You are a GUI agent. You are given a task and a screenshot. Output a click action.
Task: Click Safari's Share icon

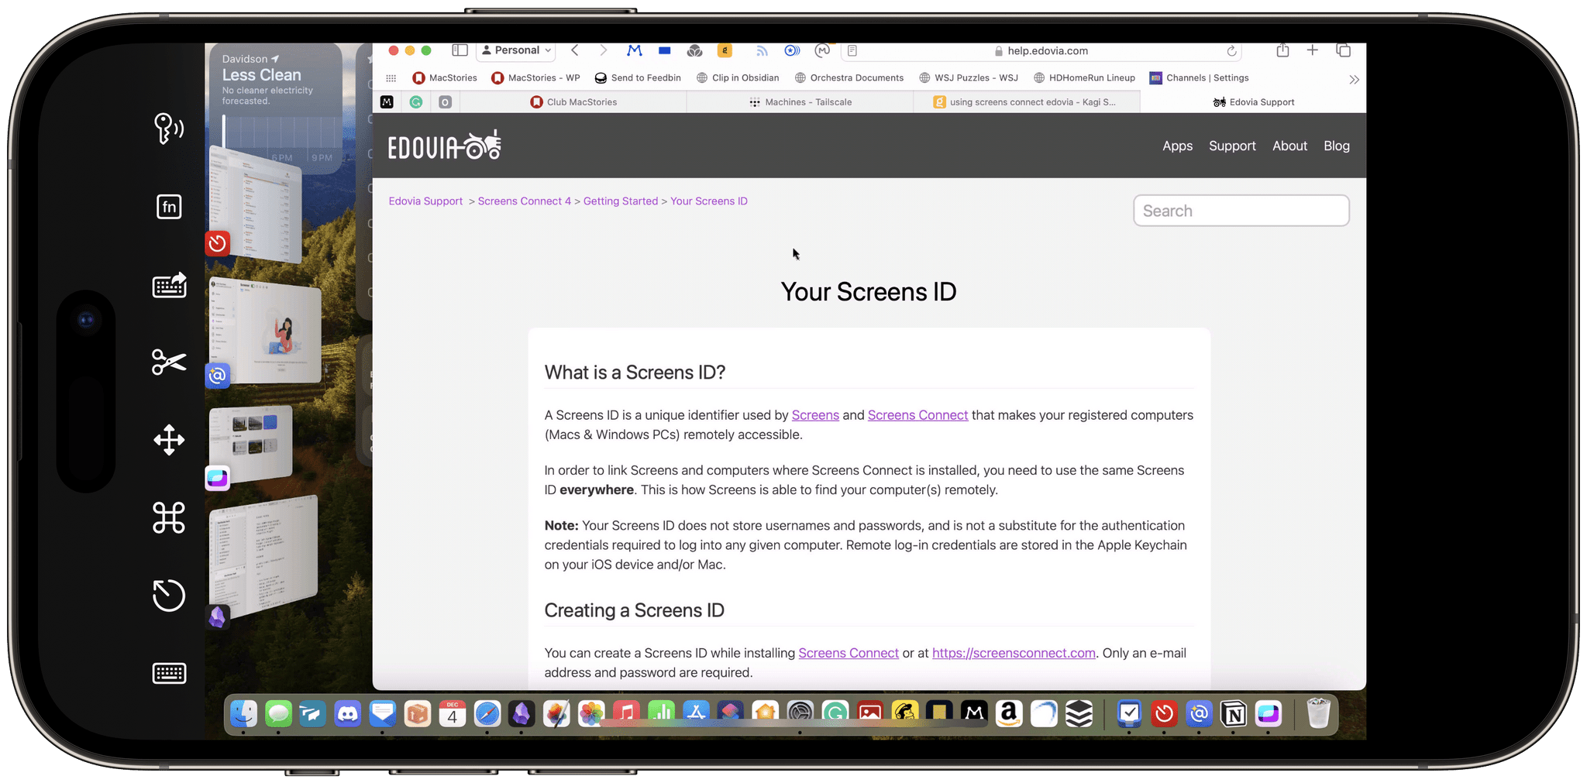point(1282,51)
